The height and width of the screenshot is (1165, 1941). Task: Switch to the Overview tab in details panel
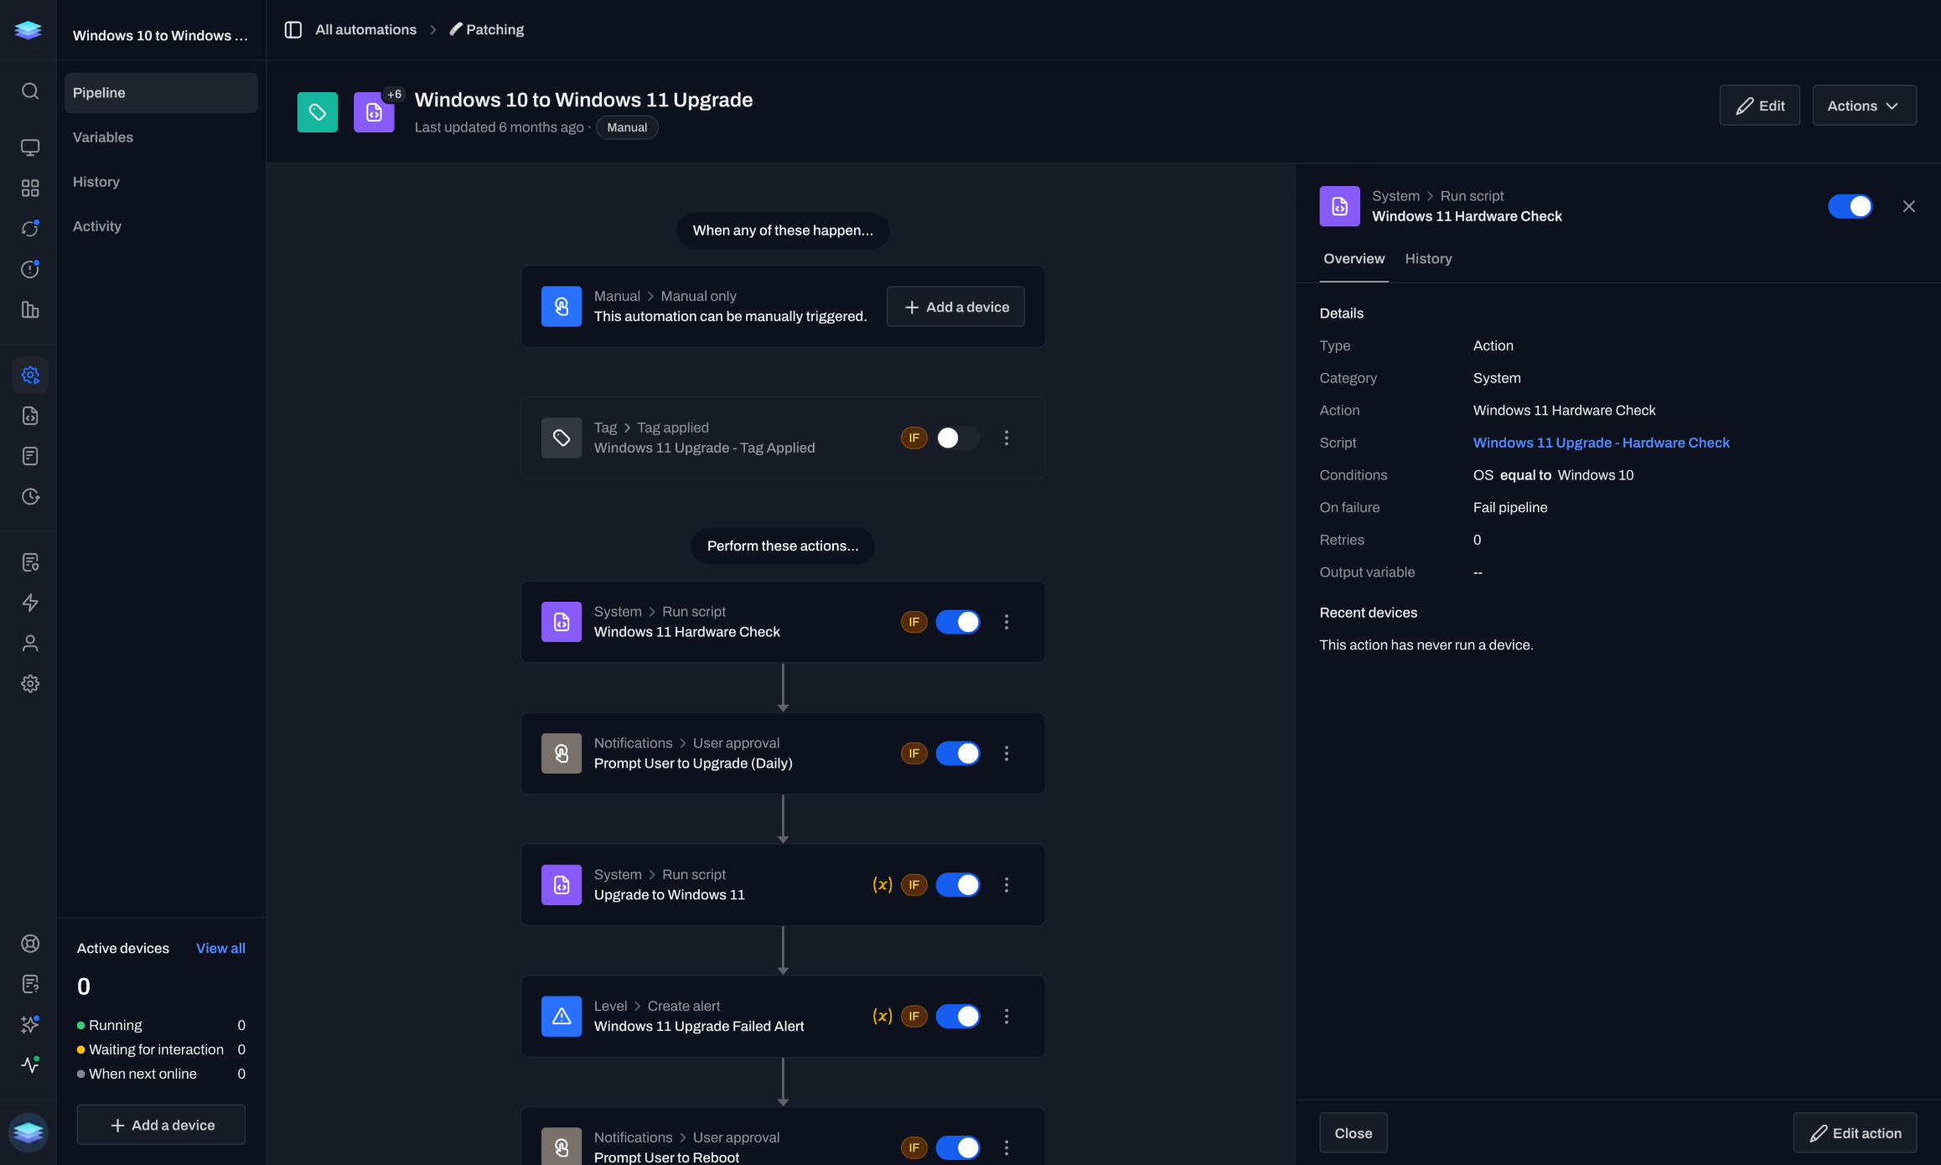tap(1354, 259)
